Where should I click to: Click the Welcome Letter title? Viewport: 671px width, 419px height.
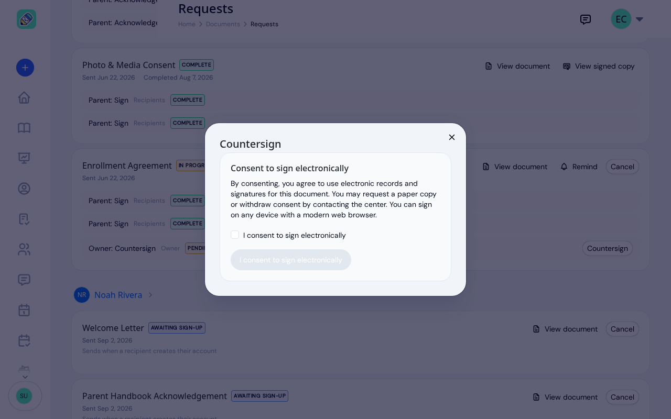(x=113, y=328)
